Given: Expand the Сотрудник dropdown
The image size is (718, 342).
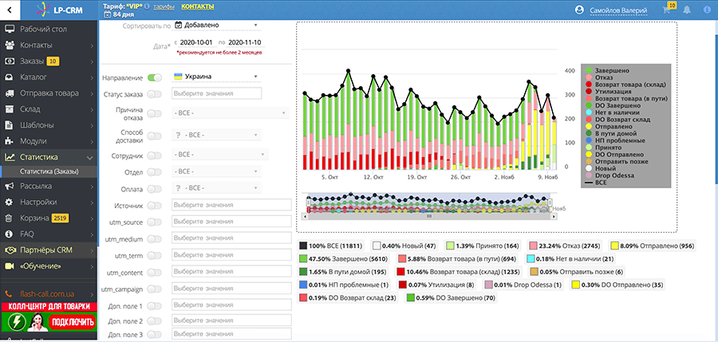Looking at the screenshot, I should pyautogui.click(x=219, y=155).
